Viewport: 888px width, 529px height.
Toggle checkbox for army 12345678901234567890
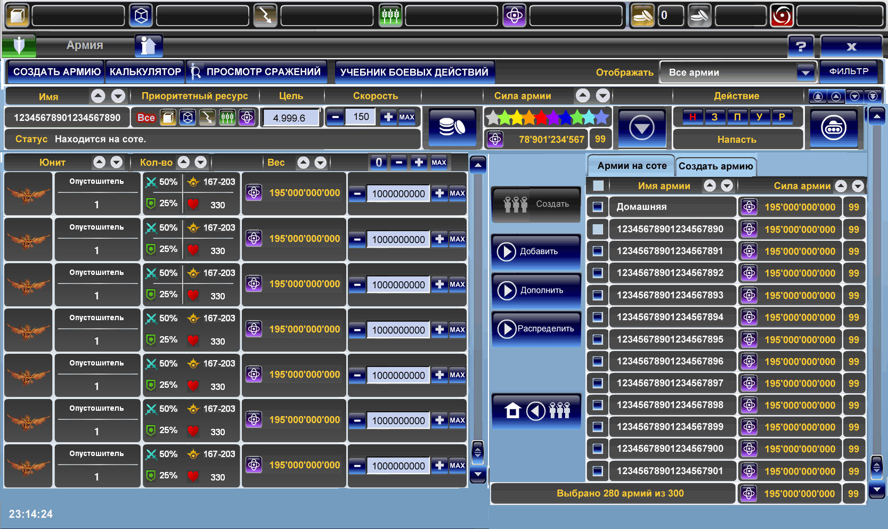pyautogui.click(x=598, y=229)
